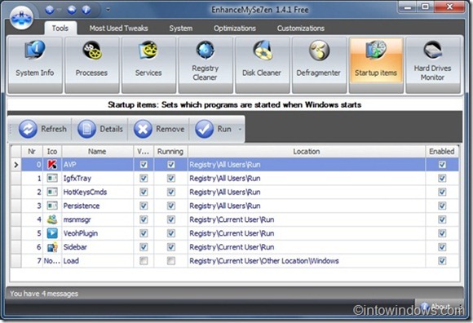Click the Refresh icon in the toolbar
Screen dimensions: 473x323
[28, 129]
